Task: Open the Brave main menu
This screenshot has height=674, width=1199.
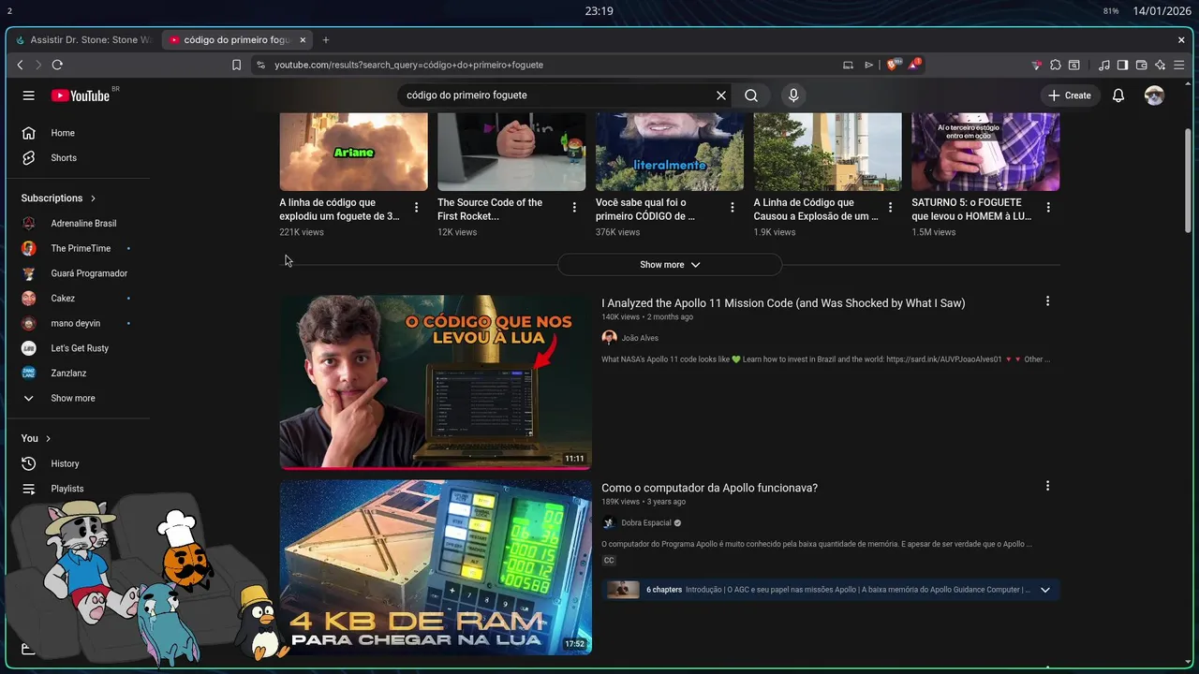Action: coord(1179,65)
